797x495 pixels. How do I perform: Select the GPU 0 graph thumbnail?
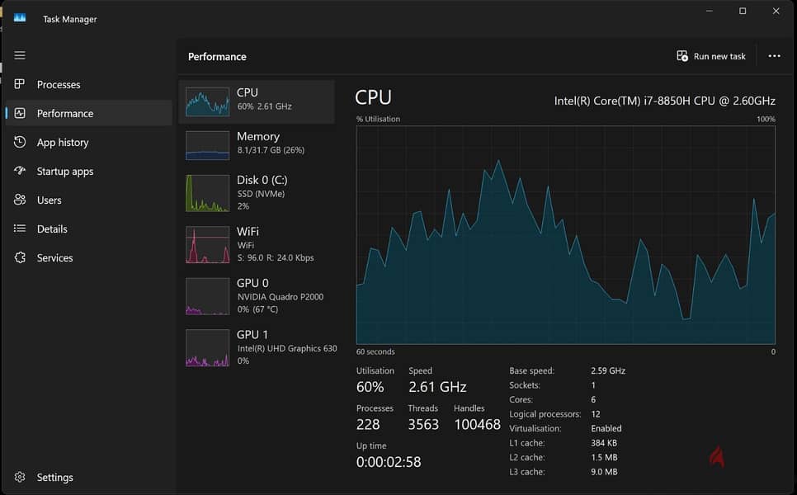pos(207,296)
